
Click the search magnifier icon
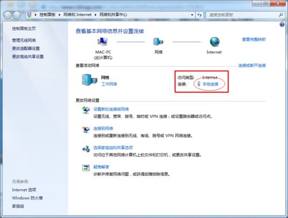click(x=281, y=15)
